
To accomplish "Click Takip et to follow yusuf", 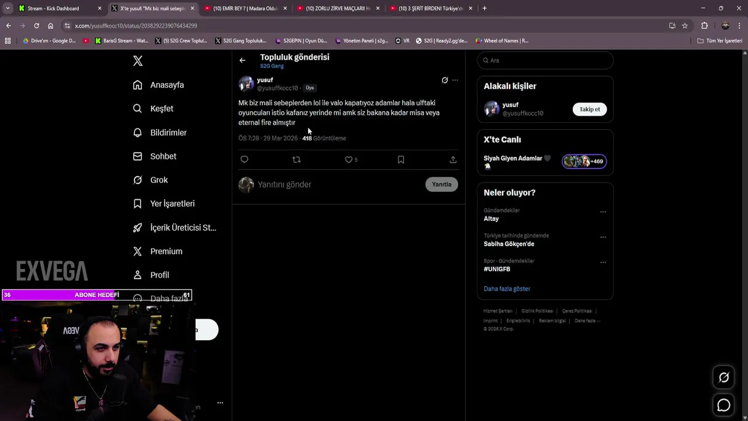I will click(590, 109).
